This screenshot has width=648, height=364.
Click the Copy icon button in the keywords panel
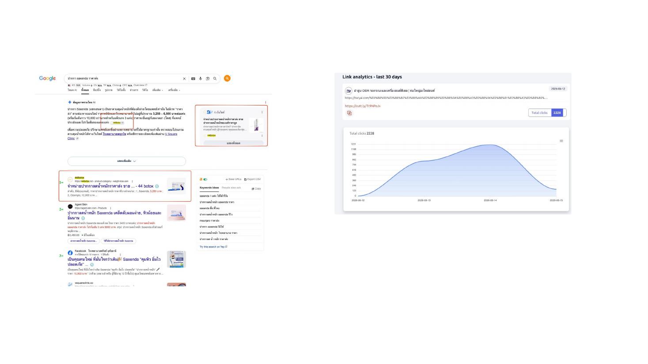coord(256,188)
